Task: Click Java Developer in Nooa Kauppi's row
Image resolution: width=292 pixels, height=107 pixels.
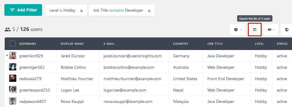Action: (221, 101)
